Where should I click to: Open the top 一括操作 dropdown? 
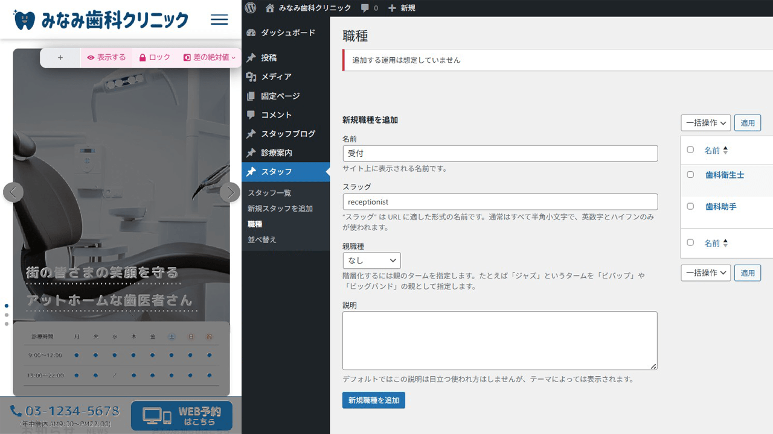(x=706, y=123)
